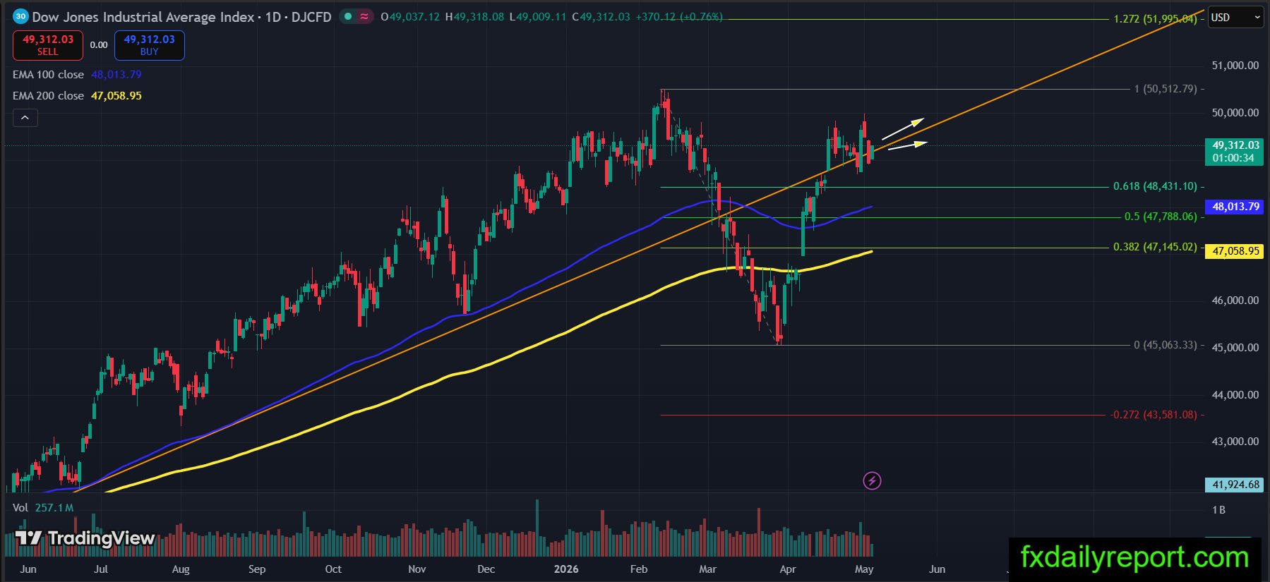The image size is (1270, 582).
Task: Click the green current price tag with countdown
Action: (1235, 152)
